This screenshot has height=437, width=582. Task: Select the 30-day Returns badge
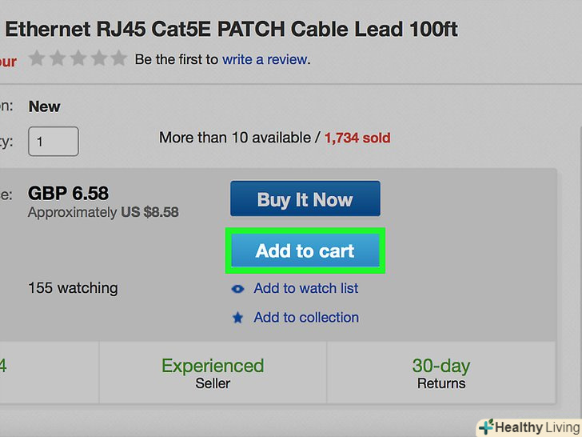[x=441, y=373]
